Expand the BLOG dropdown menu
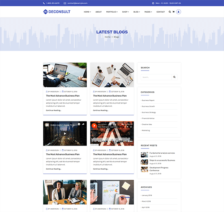Image resolution: width=224 pixels, height=212 pixels. click(136, 12)
